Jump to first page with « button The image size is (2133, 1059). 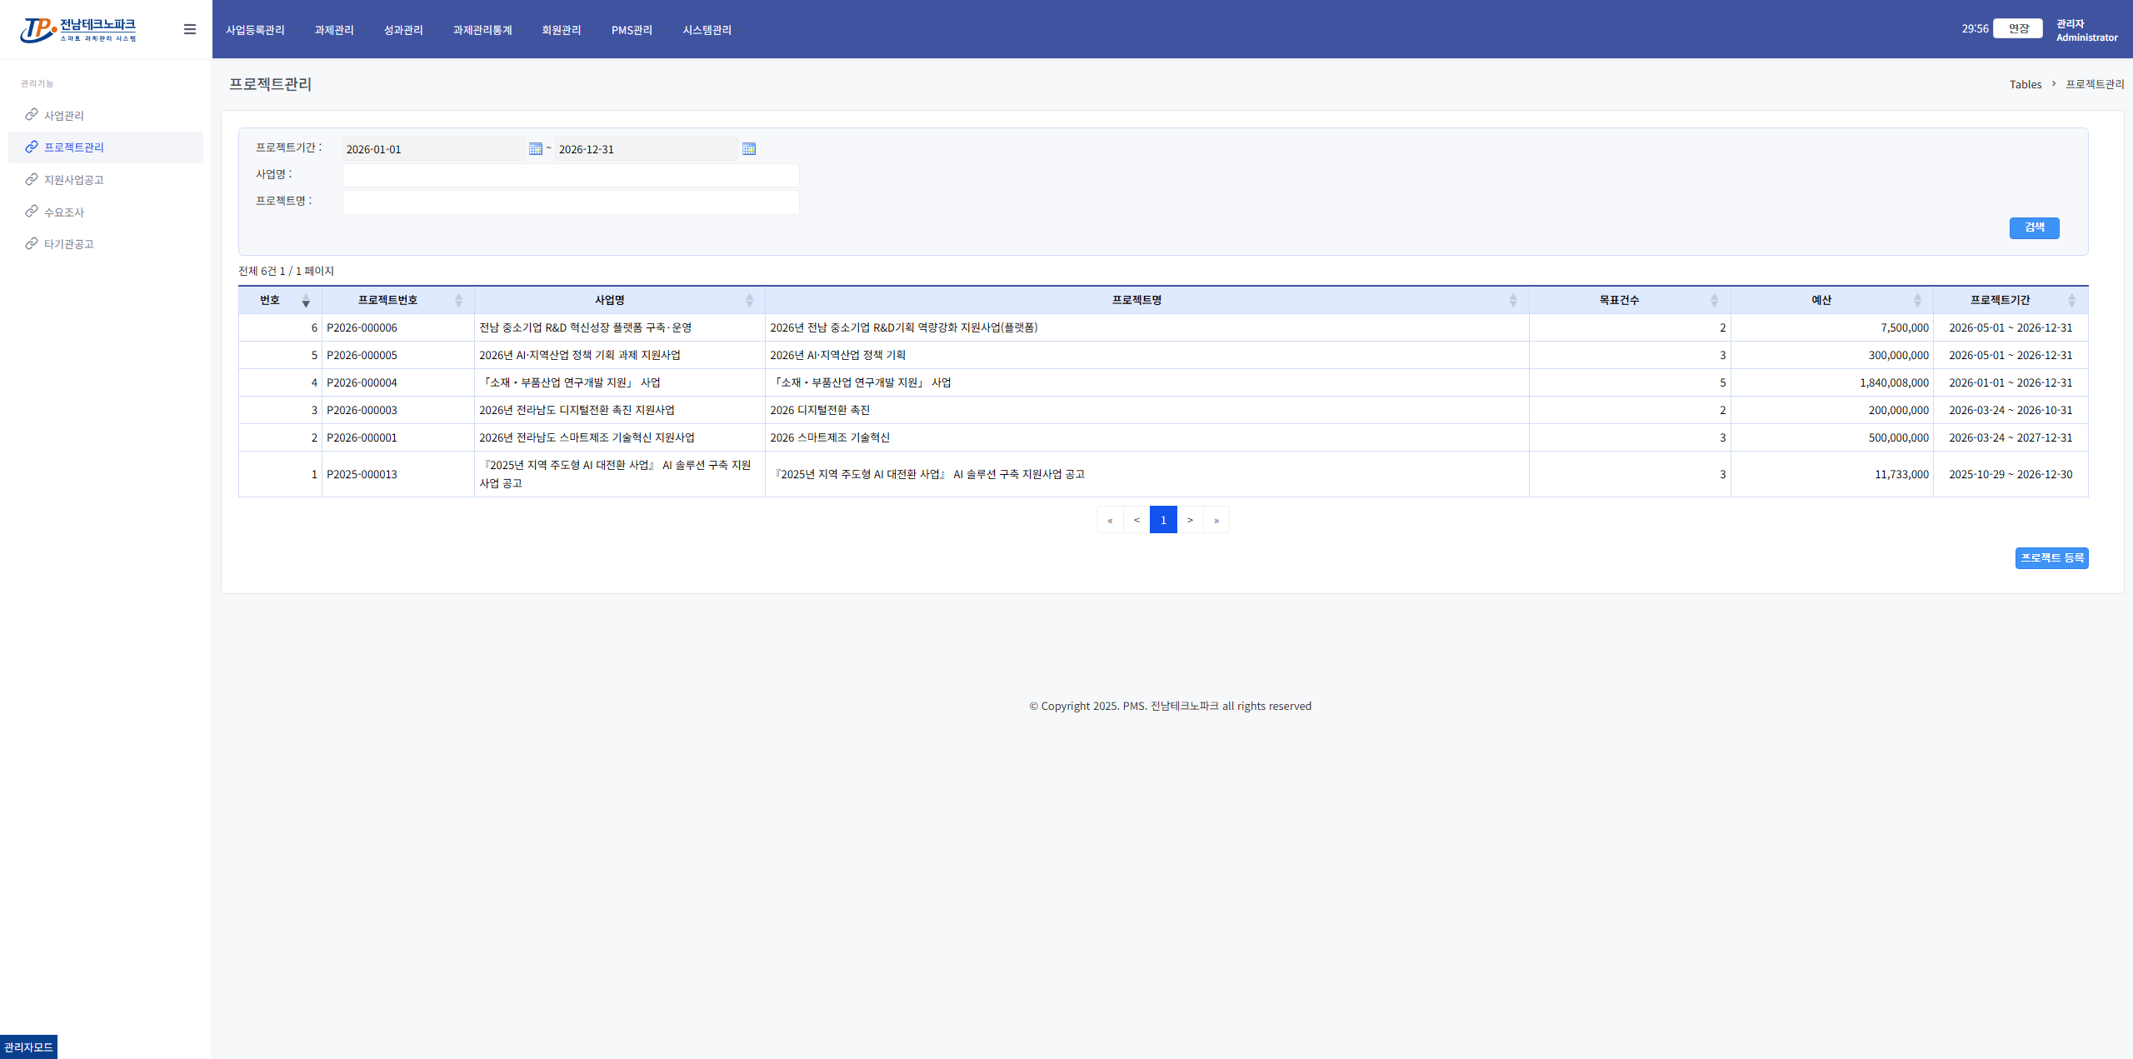point(1110,519)
